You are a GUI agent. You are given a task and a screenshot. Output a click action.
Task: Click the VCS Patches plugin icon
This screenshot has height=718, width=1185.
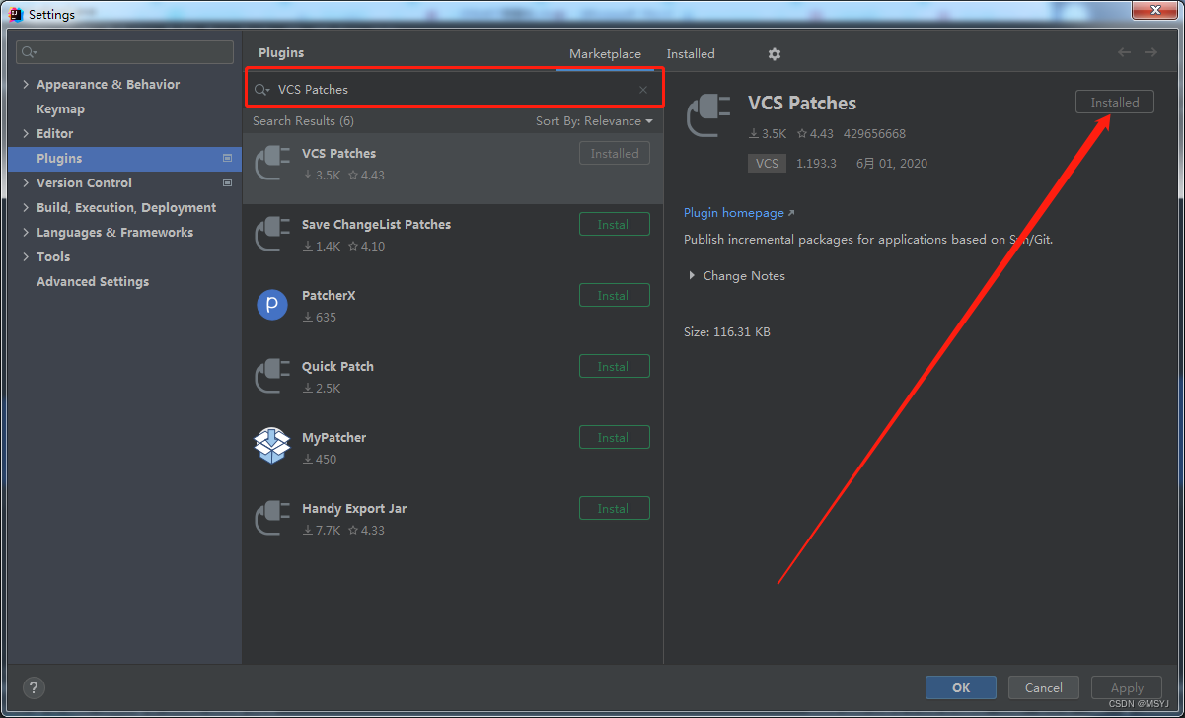click(272, 163)
